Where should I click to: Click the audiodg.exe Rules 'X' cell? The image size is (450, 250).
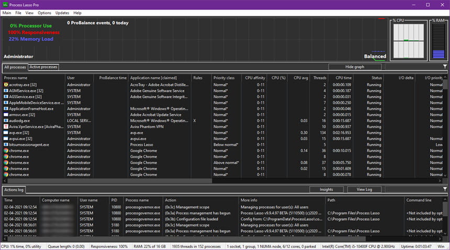[195, 121]
